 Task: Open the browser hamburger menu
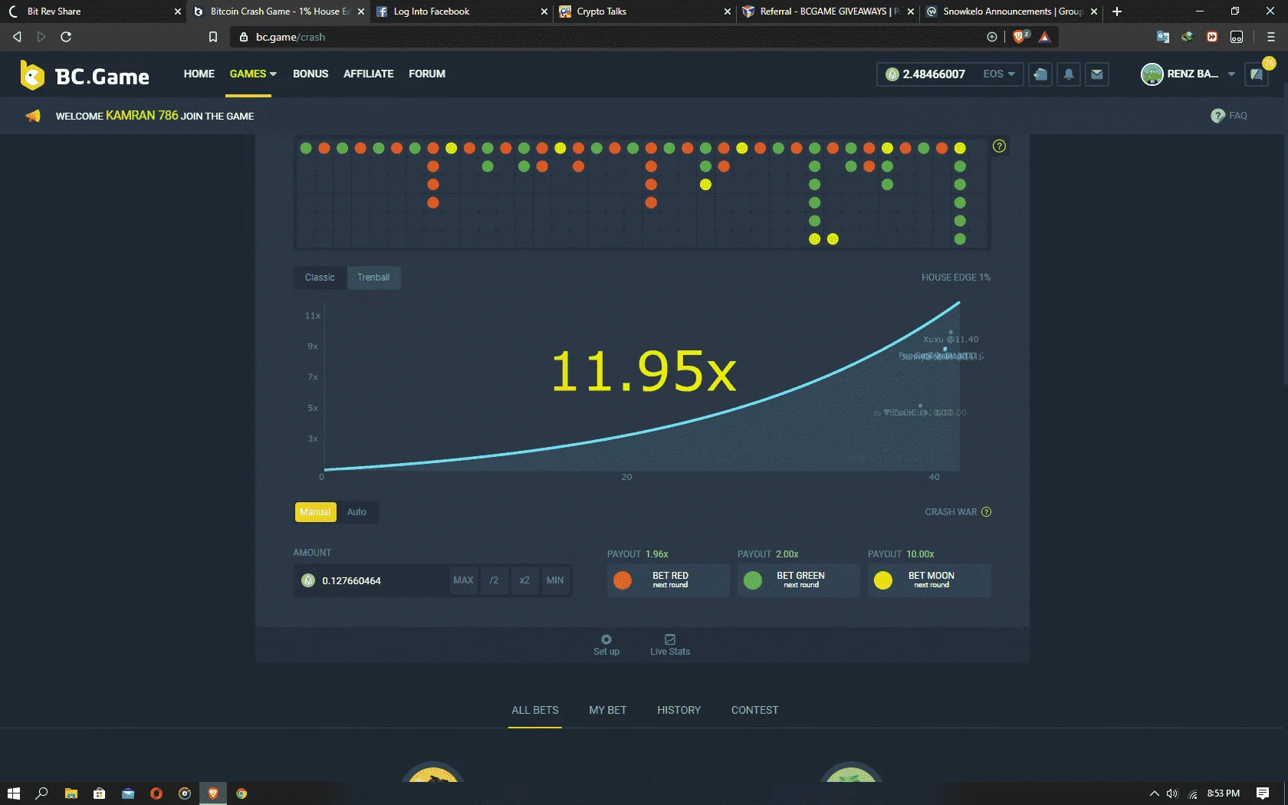pos(1271,37)
